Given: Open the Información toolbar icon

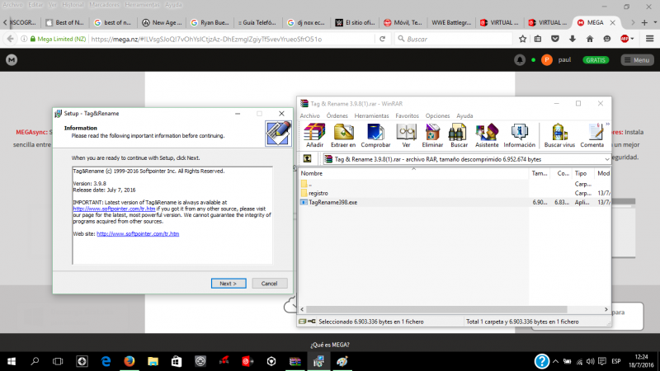Looking at the screenshot, I should click(520, 135).
